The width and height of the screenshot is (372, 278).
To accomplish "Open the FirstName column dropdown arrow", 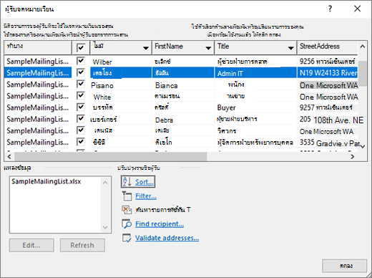I will point(208,48).
